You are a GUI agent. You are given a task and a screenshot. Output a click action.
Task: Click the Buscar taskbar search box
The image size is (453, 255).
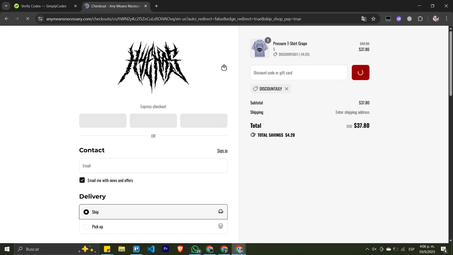click(x=57, y=249)
